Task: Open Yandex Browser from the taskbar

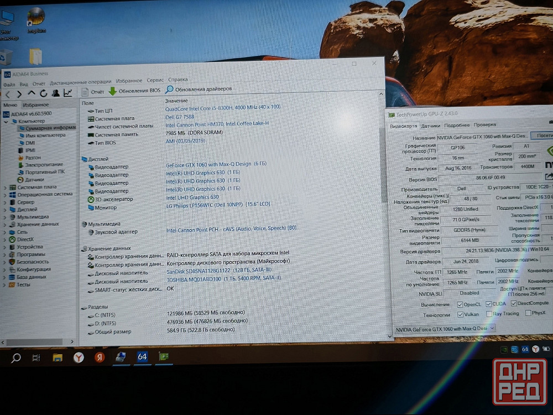Action: click(x=79, y=358)
